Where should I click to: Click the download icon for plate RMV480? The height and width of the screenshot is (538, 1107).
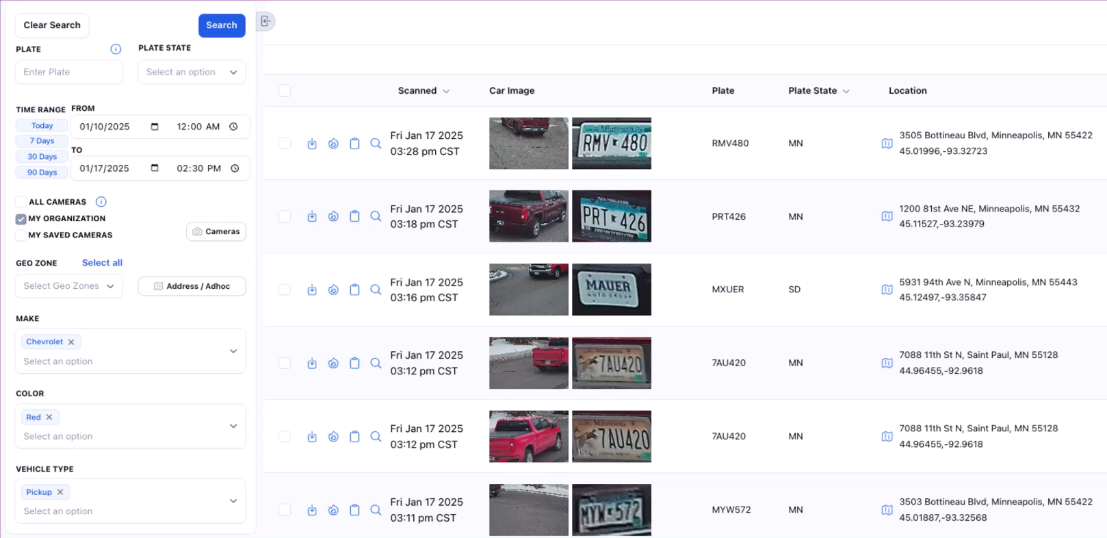(x=312, y=144)
